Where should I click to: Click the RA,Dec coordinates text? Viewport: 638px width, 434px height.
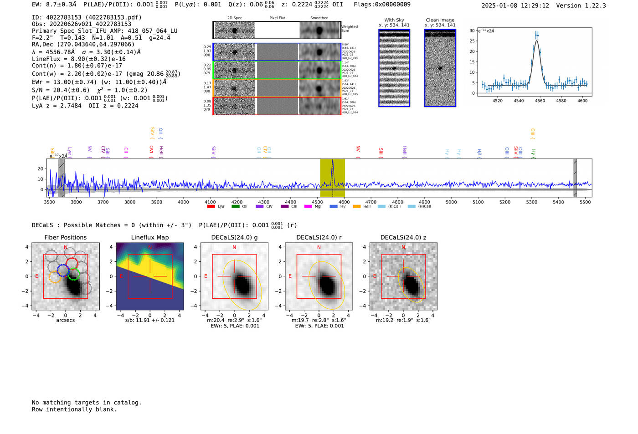[x=83, y=45]
